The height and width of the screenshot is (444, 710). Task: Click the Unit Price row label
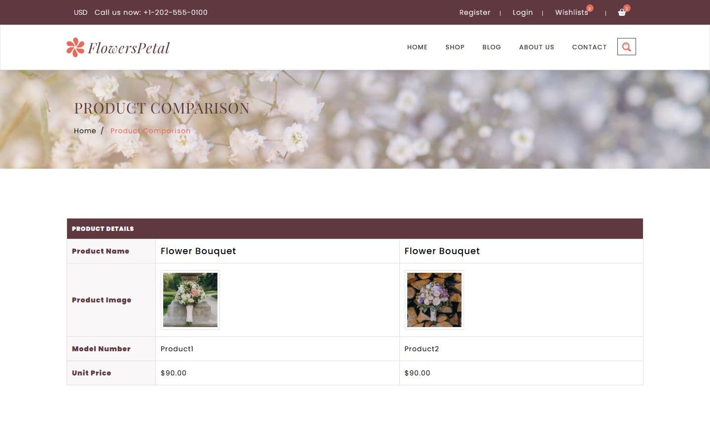click(91, 373)
